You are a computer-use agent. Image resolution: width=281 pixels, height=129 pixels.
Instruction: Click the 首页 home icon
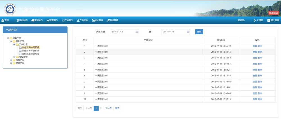click(x=3, y=20)
